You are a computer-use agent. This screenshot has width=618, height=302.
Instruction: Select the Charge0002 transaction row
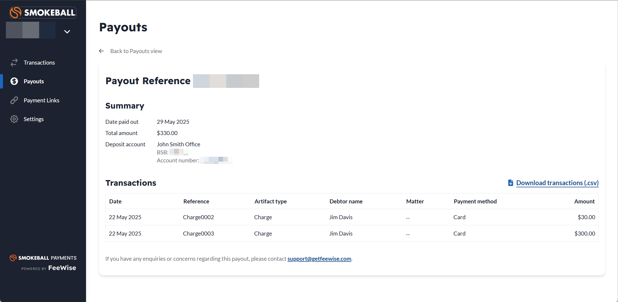[x=352, y=217]
